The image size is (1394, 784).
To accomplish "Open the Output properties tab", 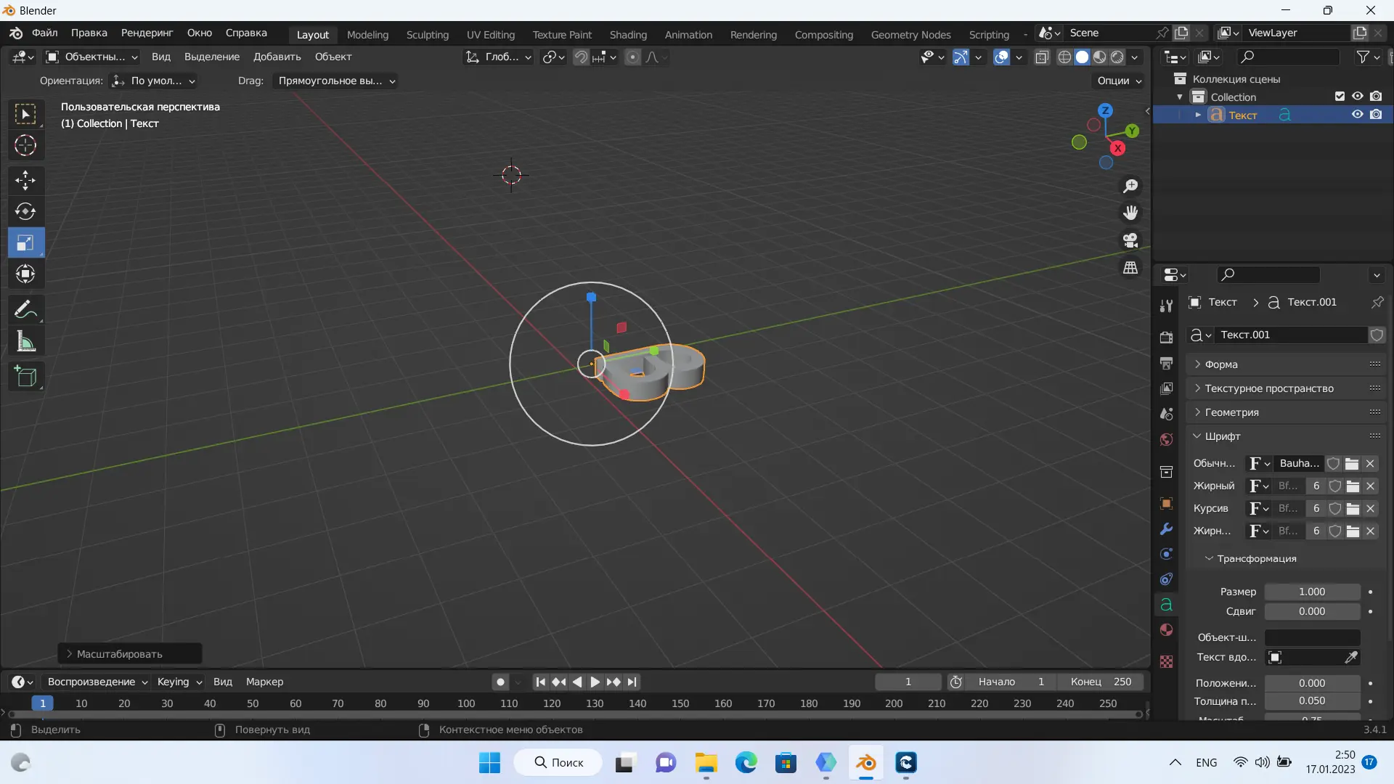I will pos(1166,362).
